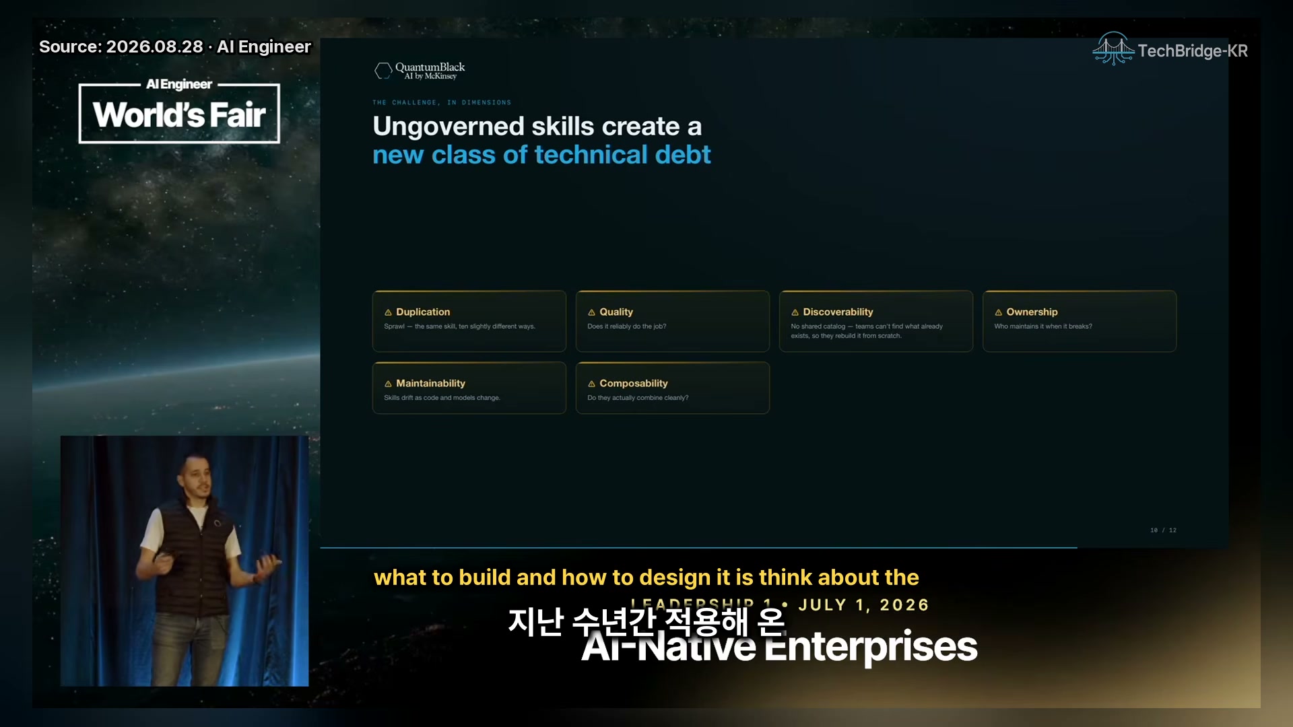Click the warning icon beside Composability

coord(591,384)
